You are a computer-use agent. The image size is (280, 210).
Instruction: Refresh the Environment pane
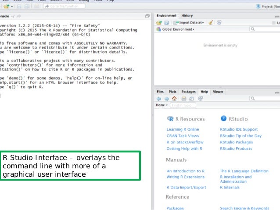(219, 22)
